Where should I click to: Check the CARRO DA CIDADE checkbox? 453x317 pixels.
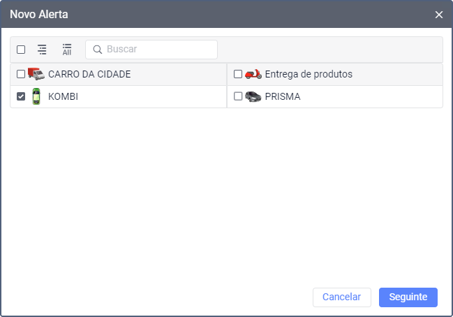(21, 74)
